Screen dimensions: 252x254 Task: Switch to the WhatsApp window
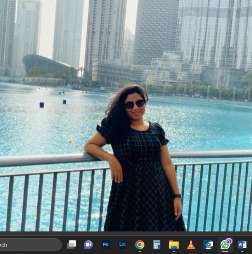pos(225,245)
